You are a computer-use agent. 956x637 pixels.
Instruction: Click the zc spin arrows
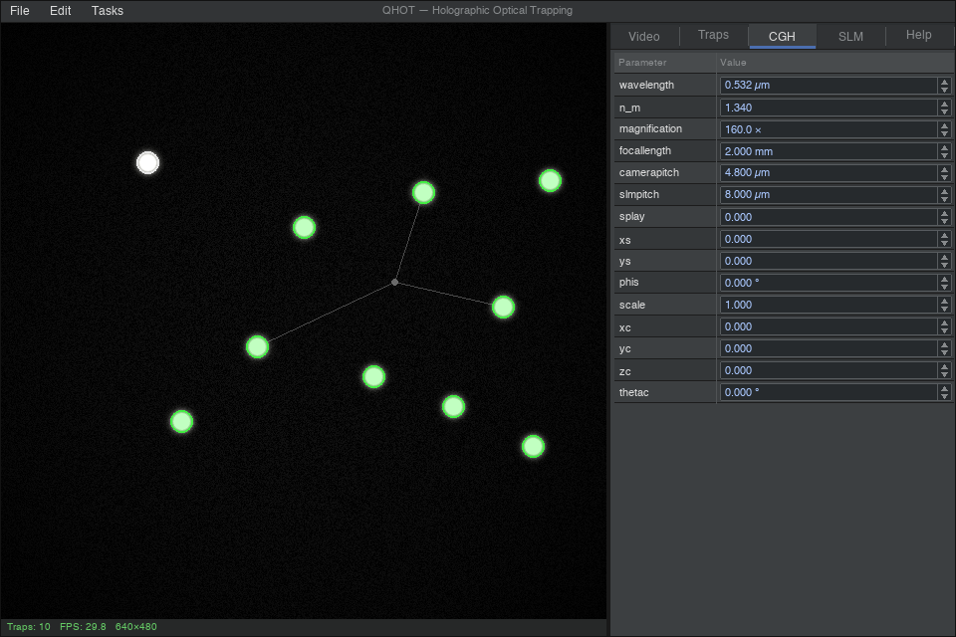pos(944,370)
